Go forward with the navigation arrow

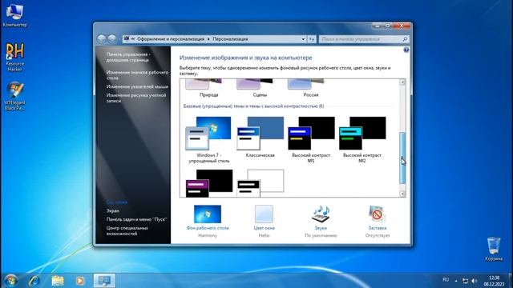point(112,39)
